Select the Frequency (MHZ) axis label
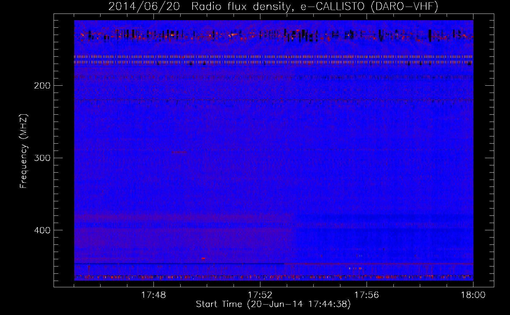This screenshot has width=510, height=315. tap(24, 151)
